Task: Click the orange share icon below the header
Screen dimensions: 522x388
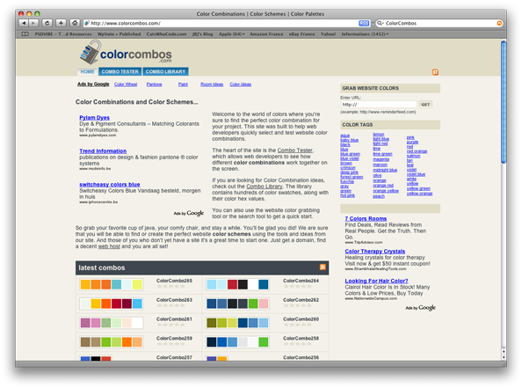Action: (435, 72)
